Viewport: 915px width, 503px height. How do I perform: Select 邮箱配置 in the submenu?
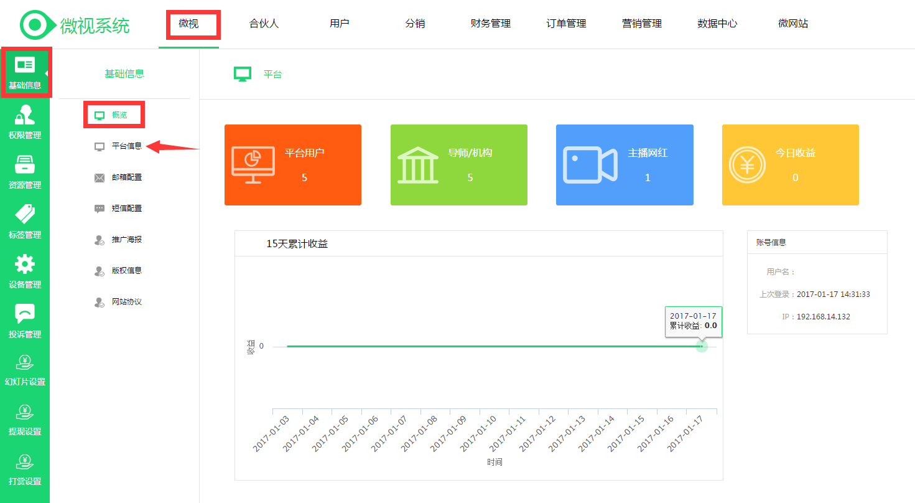pyautogui.click(x=127, y=177)
